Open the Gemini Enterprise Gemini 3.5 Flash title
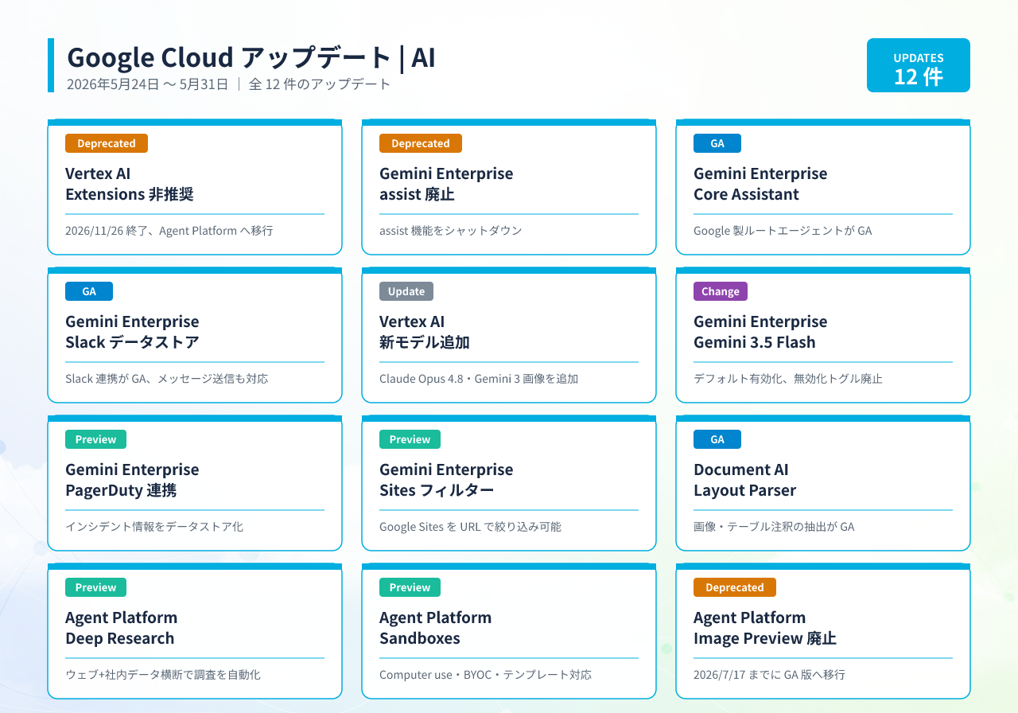This screenshot has height=713, width=1018. click(x=760, y=332)
